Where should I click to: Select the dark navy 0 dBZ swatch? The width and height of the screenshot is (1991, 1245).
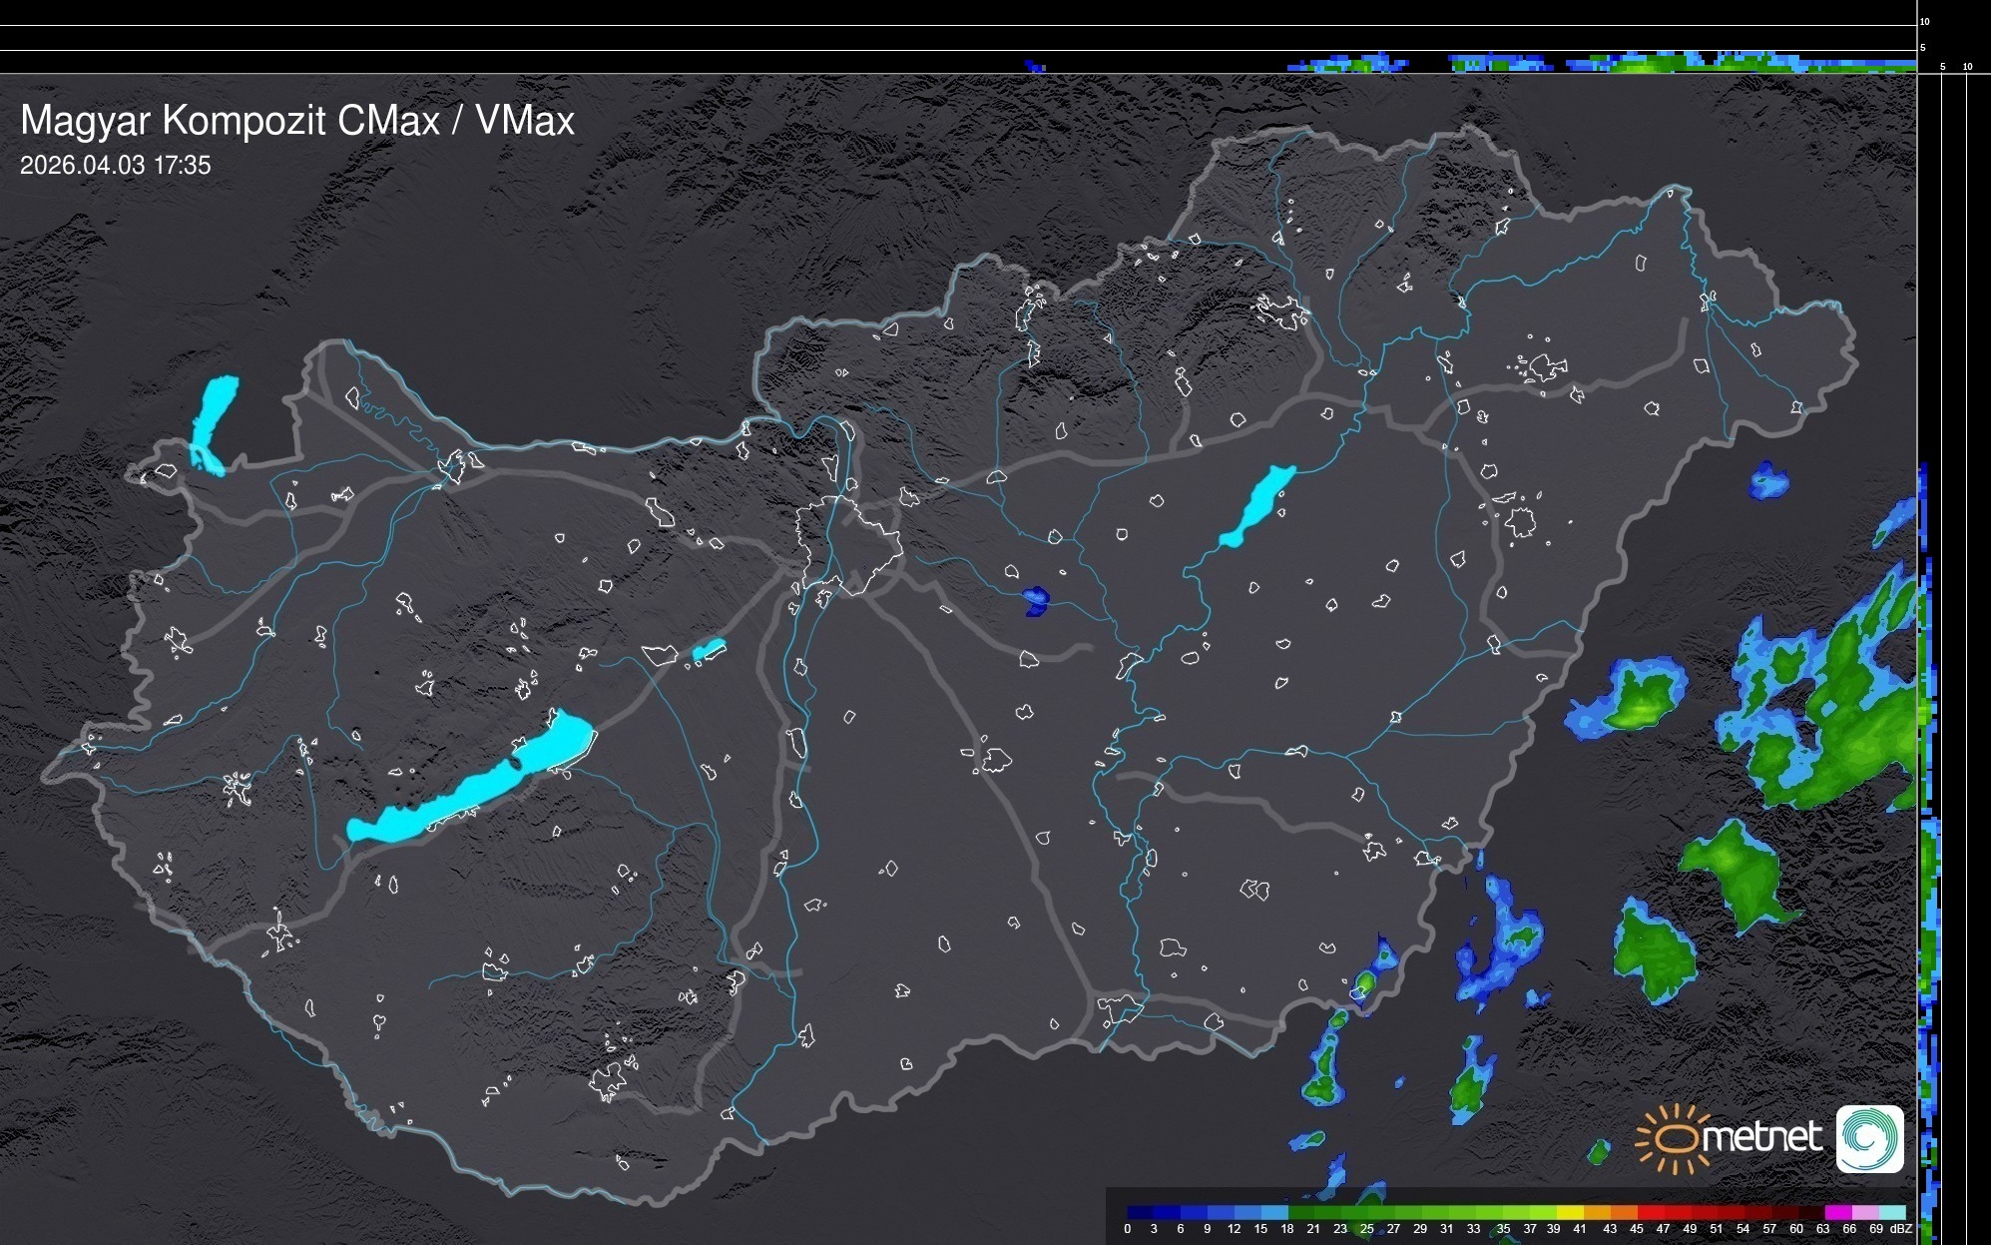tap(1140, 1212)
